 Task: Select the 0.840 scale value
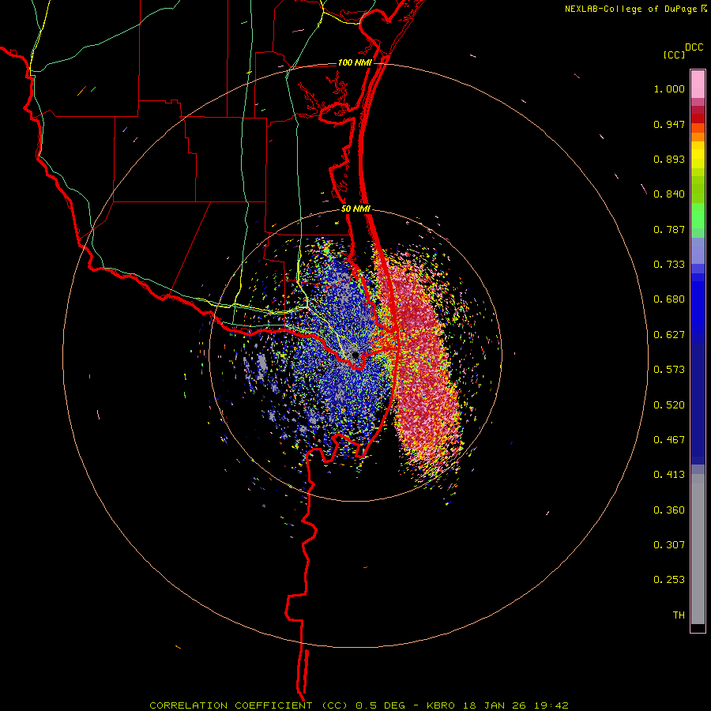669,194
